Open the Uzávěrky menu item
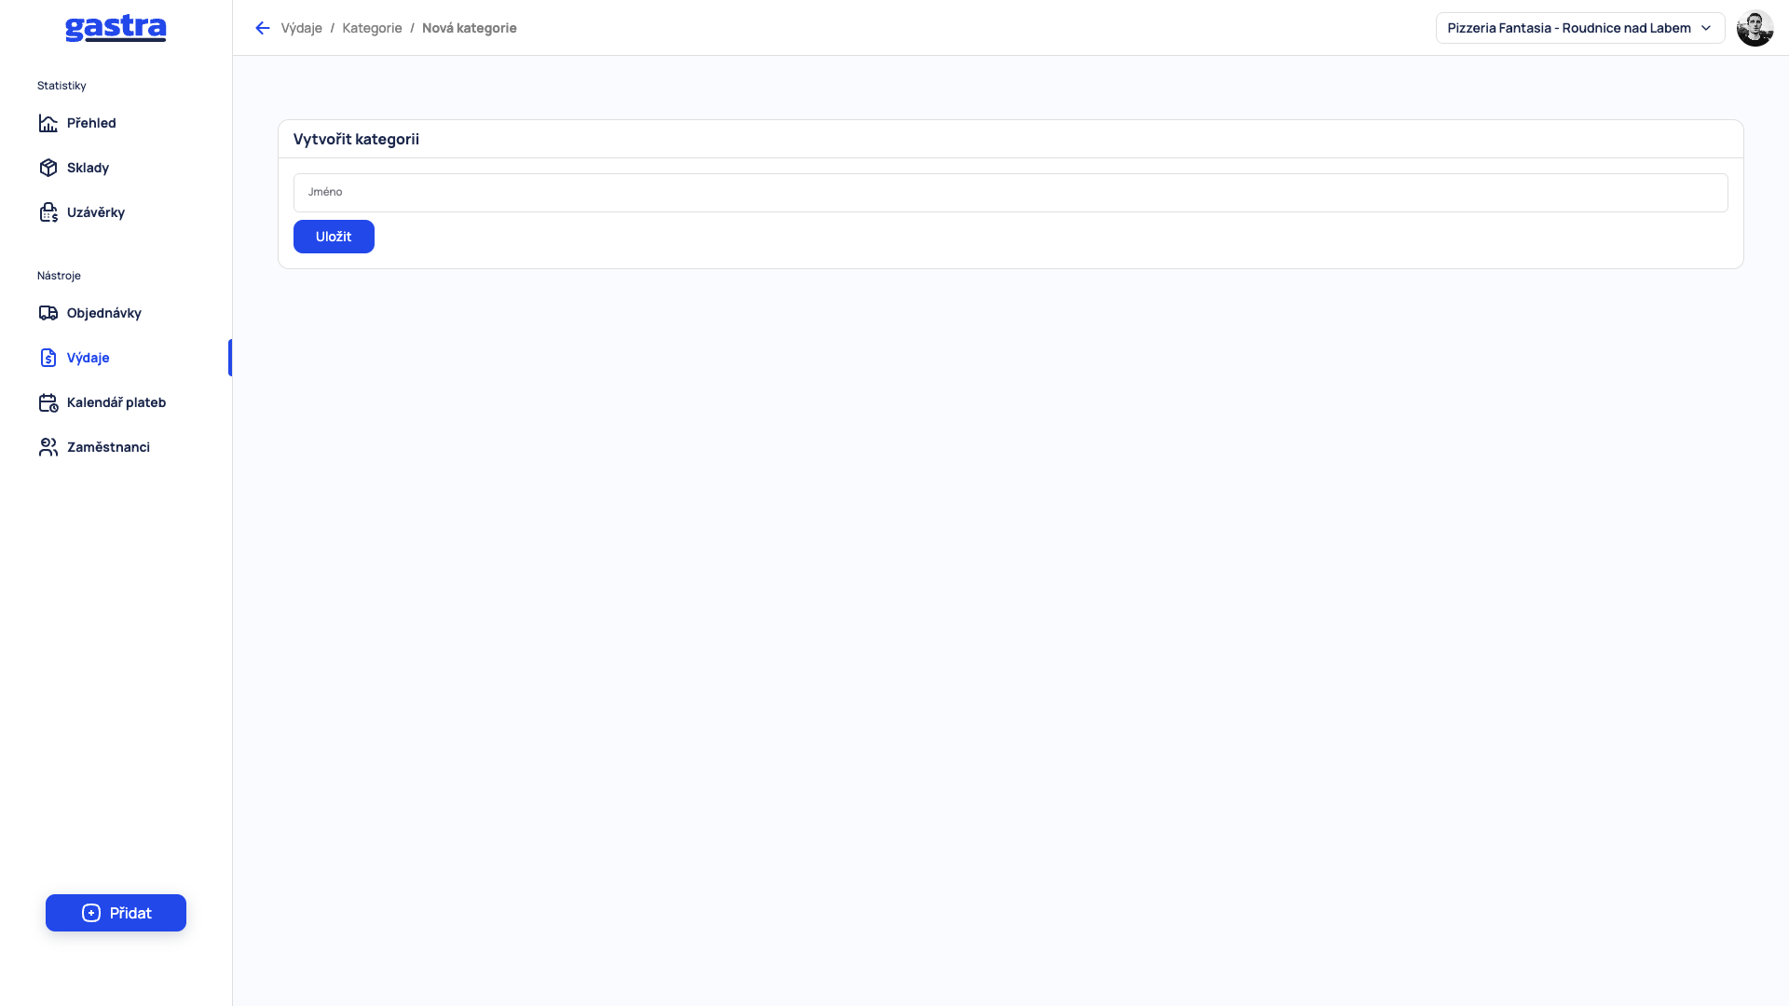 coord(116,212)
